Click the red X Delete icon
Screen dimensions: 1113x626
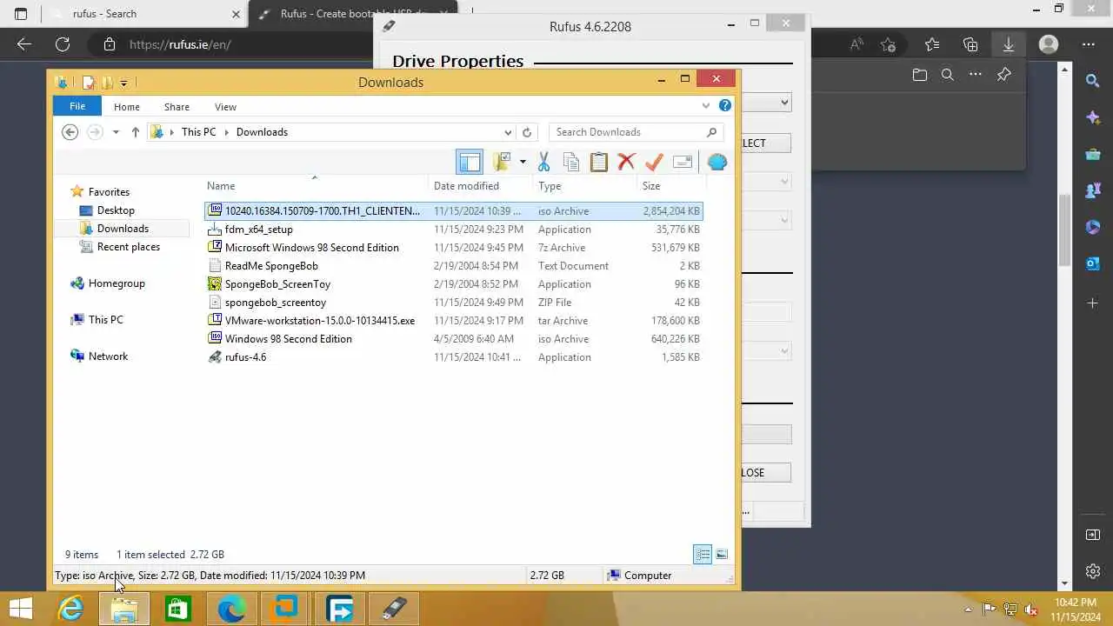pyautogui.click(x=626, y=162)
